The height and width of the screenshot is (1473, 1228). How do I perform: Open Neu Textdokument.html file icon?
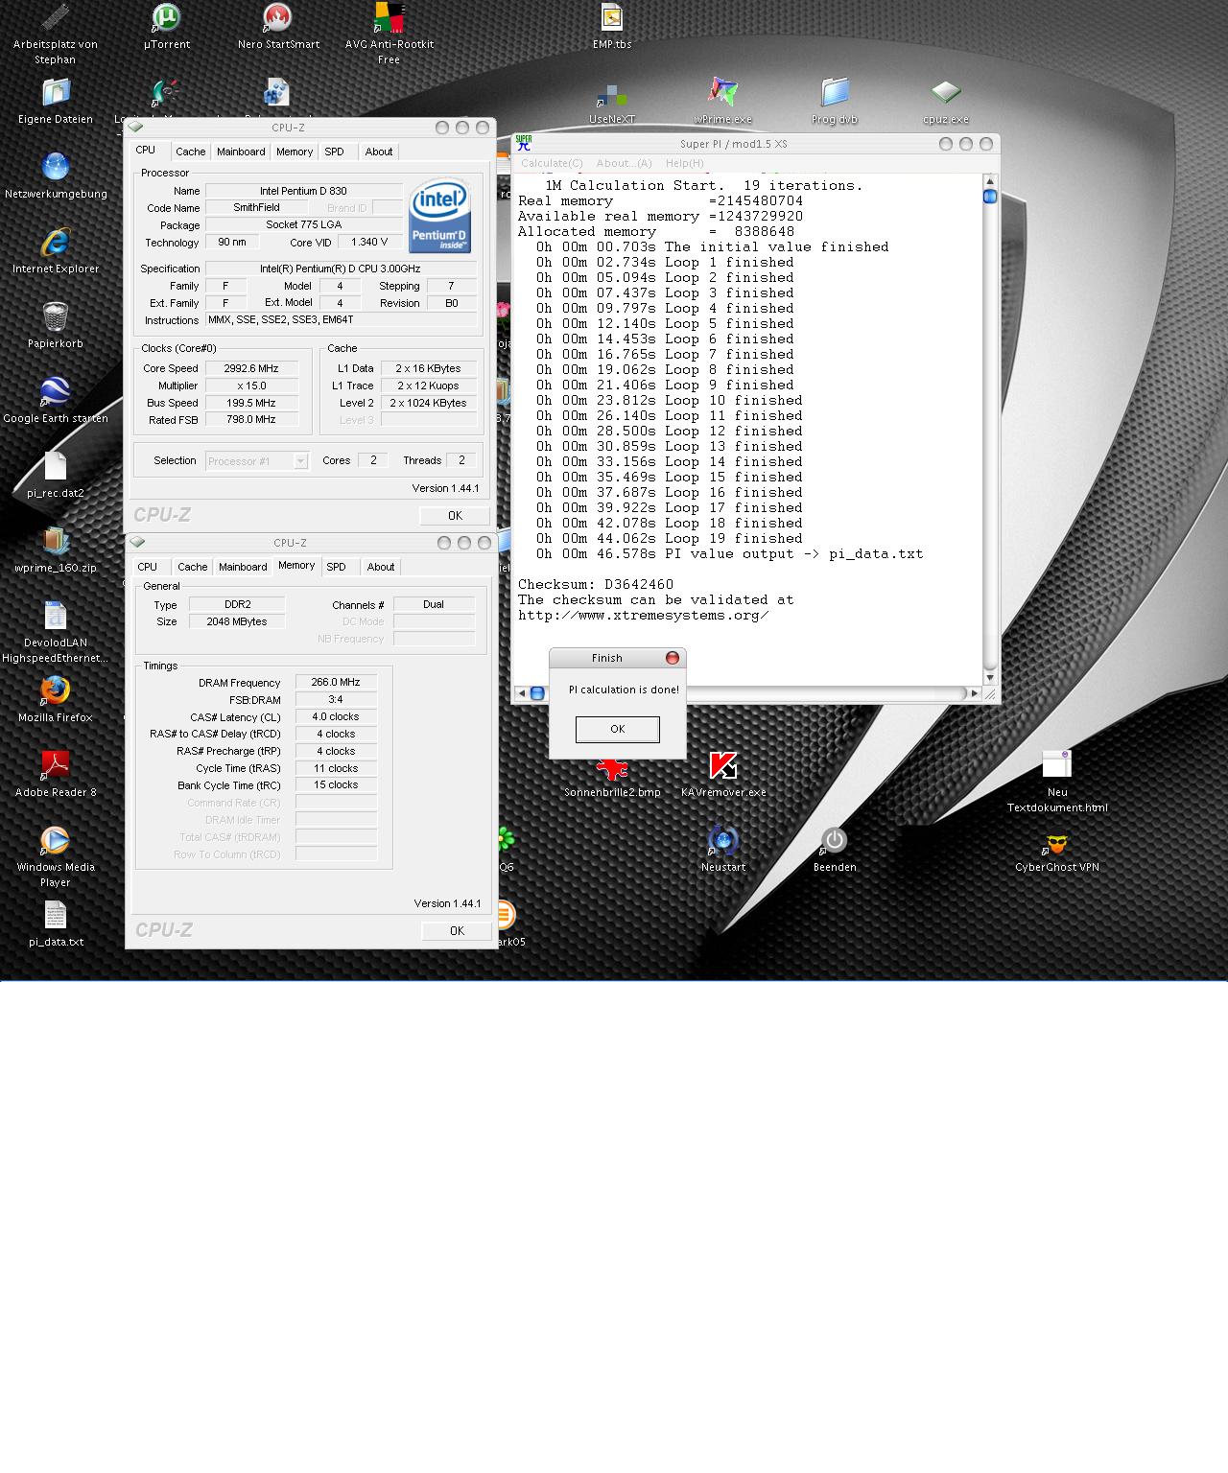1056,782
